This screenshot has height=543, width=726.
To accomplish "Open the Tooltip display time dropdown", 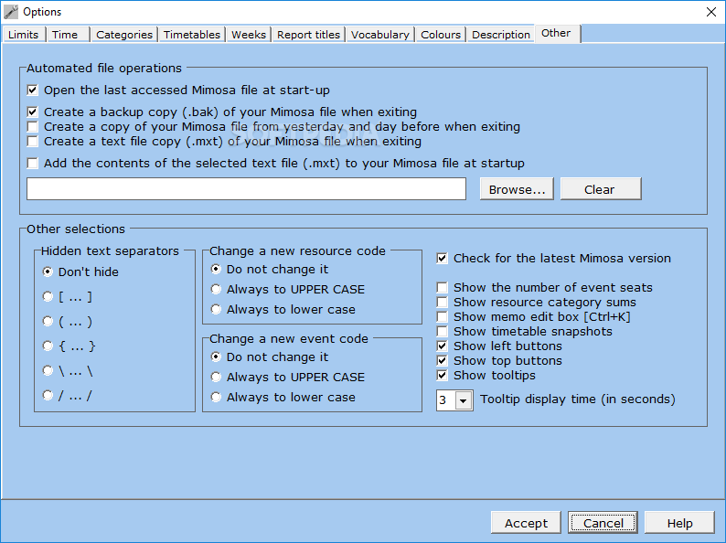I will click(464, 400).
